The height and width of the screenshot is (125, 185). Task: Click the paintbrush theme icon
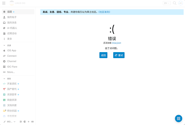point(5,122)
